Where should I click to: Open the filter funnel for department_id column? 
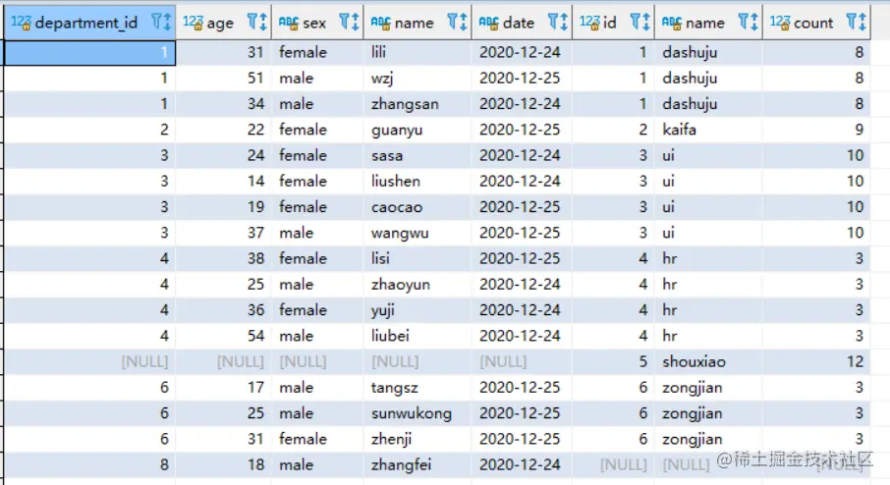point(156,23)
